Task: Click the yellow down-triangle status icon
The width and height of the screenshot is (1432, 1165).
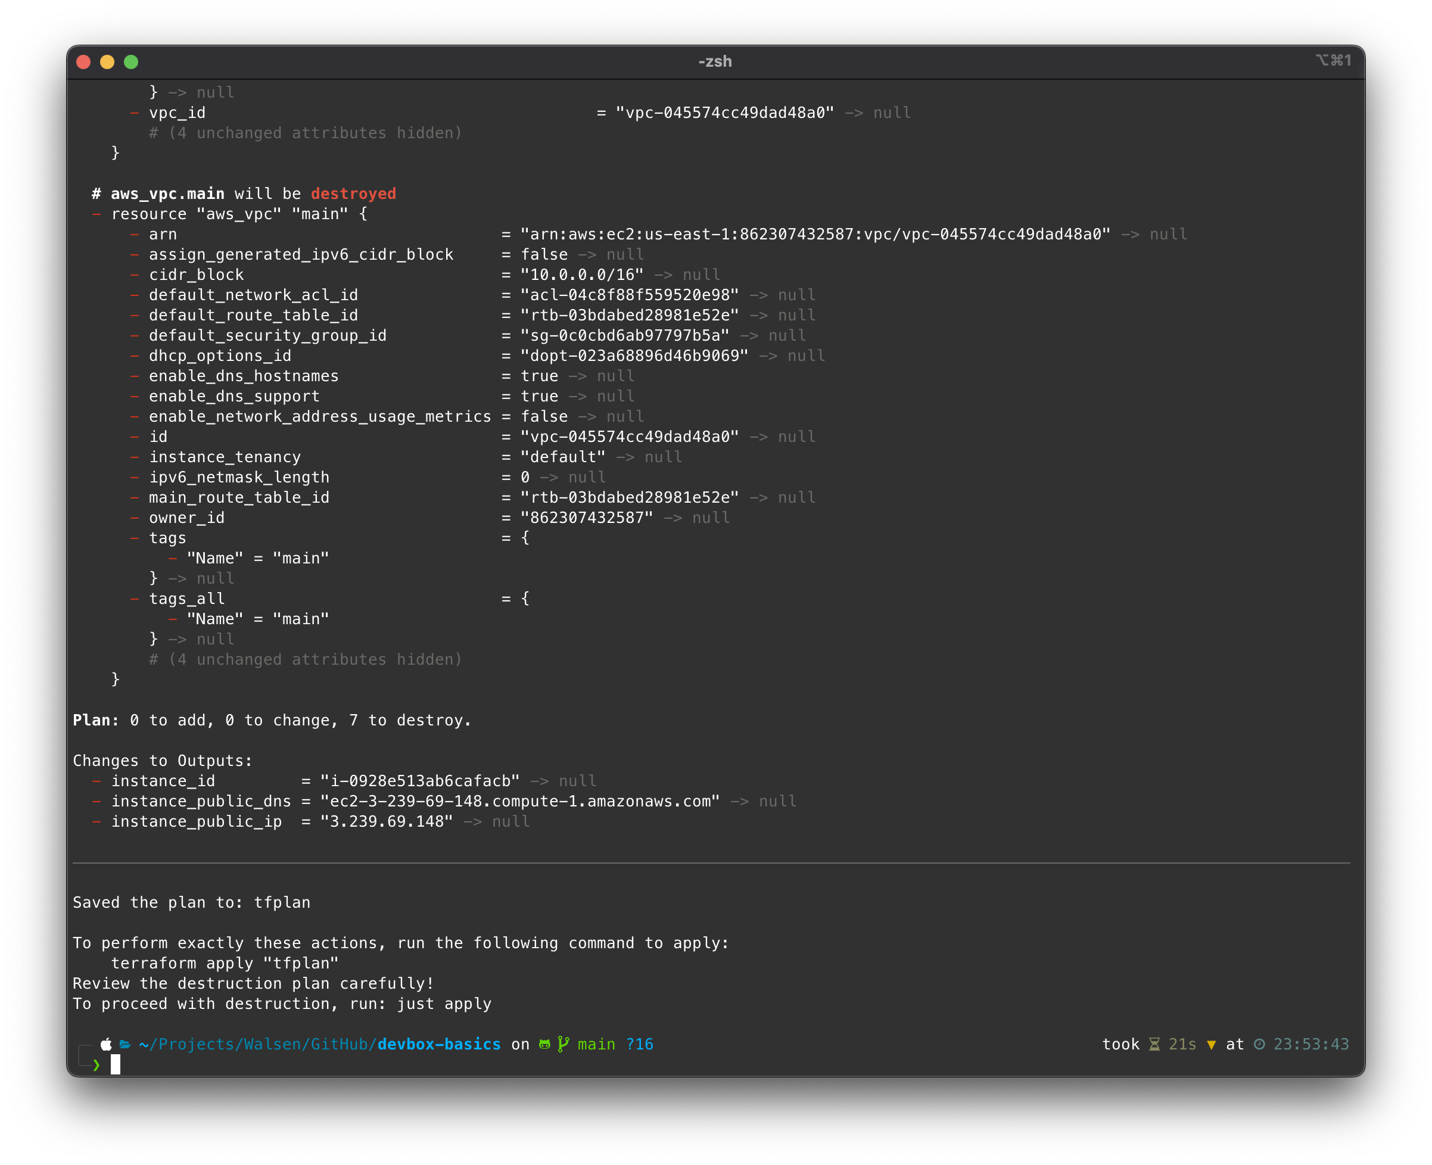Action: click(x=1211, y=1045)
